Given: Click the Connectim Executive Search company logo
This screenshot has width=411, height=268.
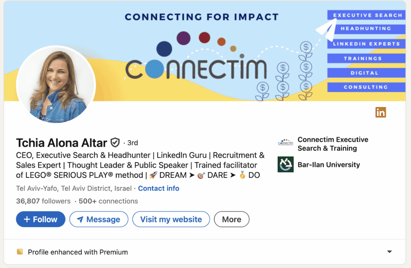Looking at the screenshot, I should click(x=285, y=143).
